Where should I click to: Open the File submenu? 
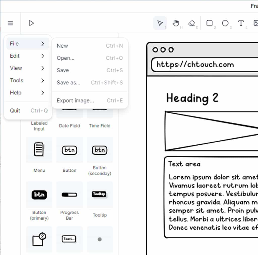coord(28,44)
